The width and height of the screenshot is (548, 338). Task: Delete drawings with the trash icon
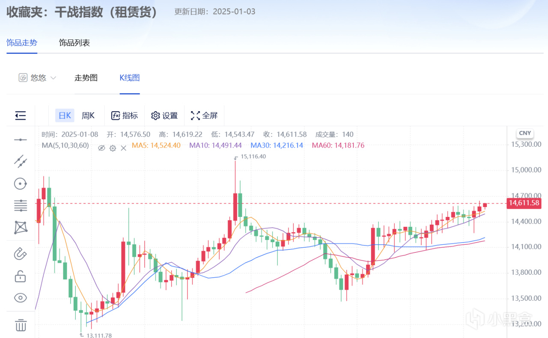coord(21,325)
